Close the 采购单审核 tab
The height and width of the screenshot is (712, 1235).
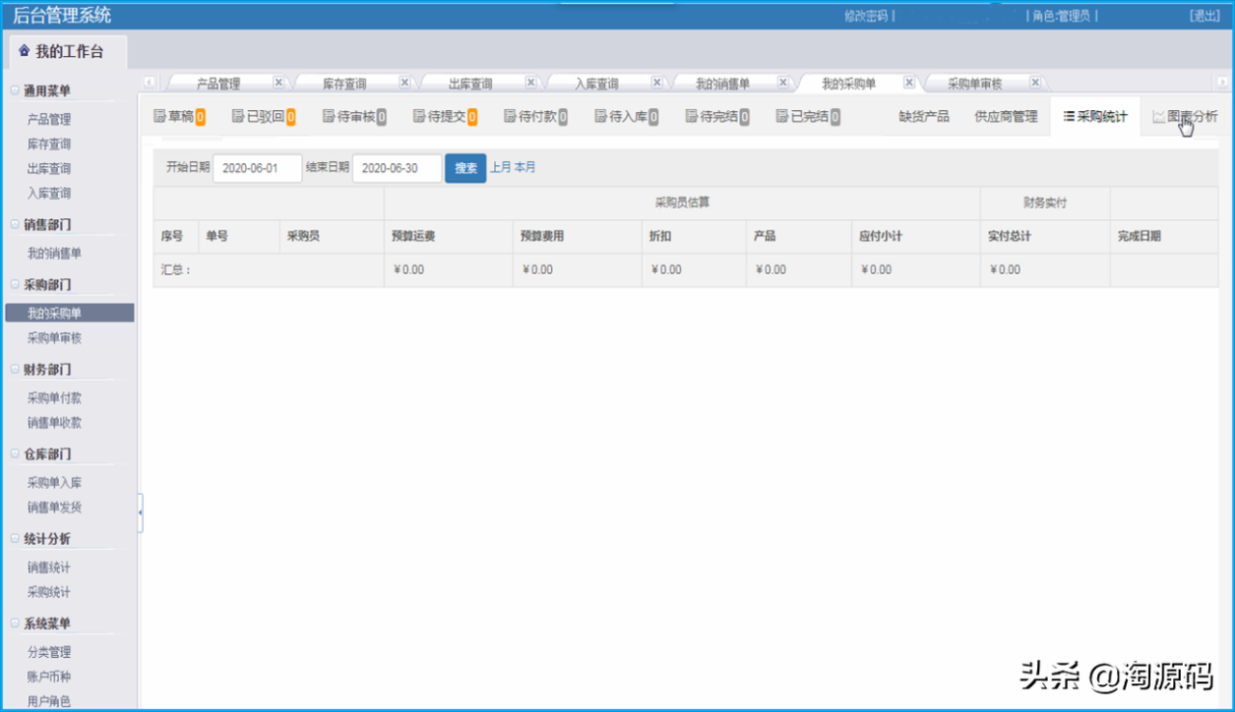[x=1035, y=83]
